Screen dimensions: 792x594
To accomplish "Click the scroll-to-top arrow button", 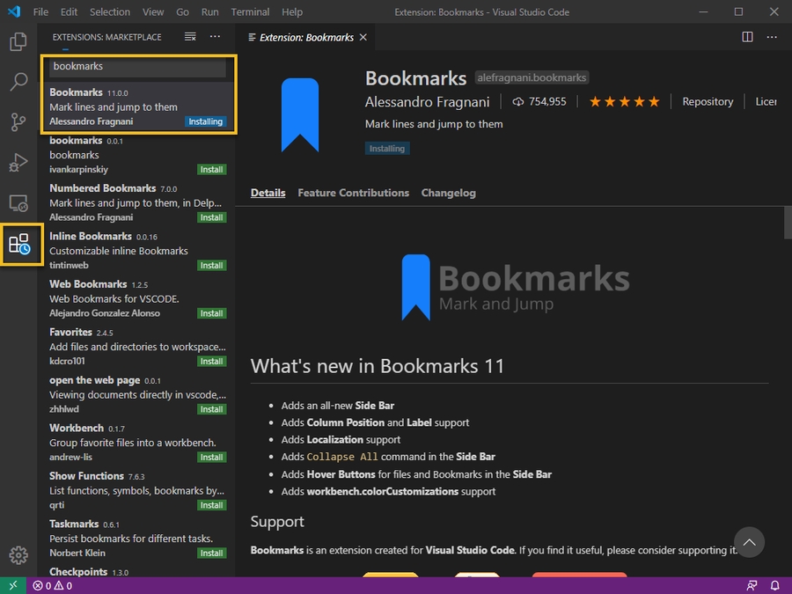I will 749,541.
